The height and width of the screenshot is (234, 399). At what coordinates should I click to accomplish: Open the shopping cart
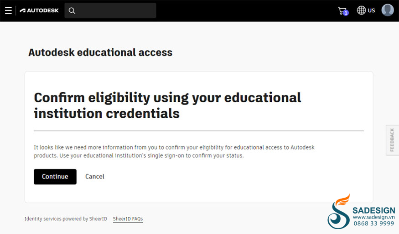342,11
